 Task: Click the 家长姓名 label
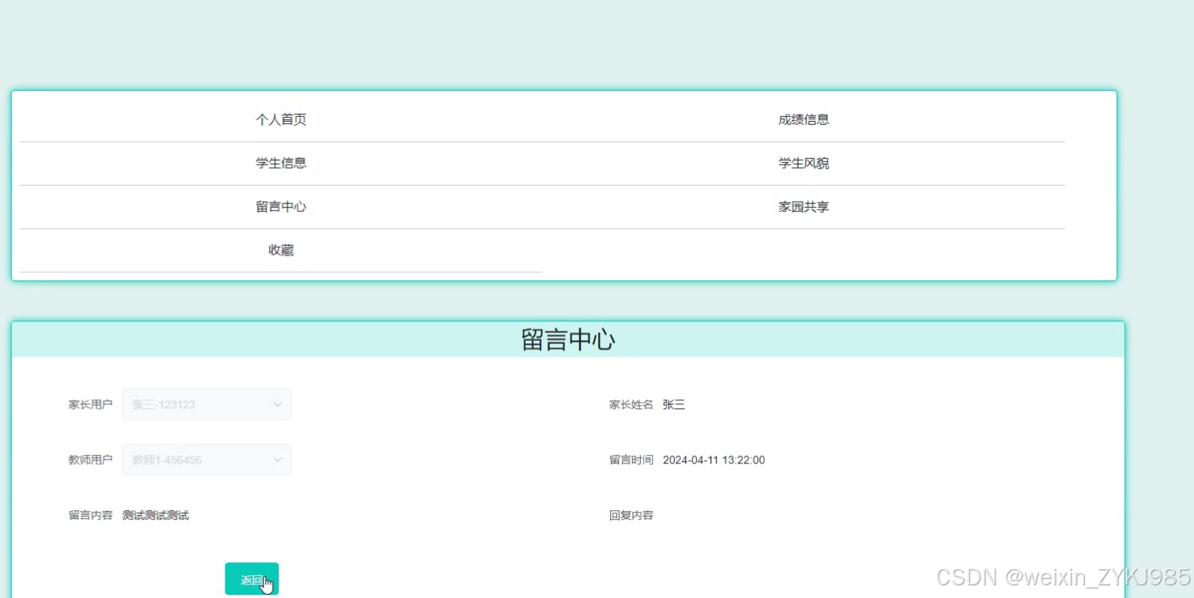click(631, 405)
